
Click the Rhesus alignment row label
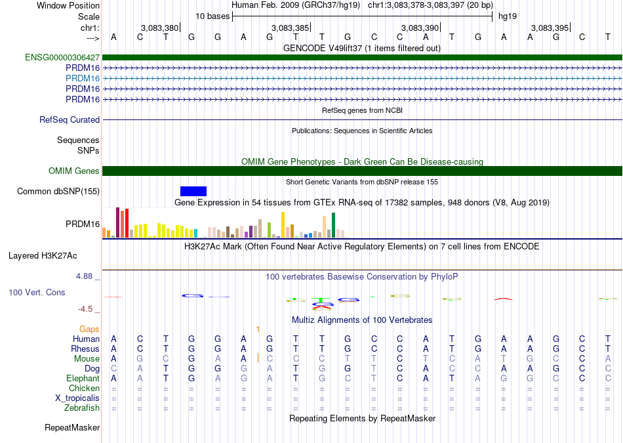(85, 348)
